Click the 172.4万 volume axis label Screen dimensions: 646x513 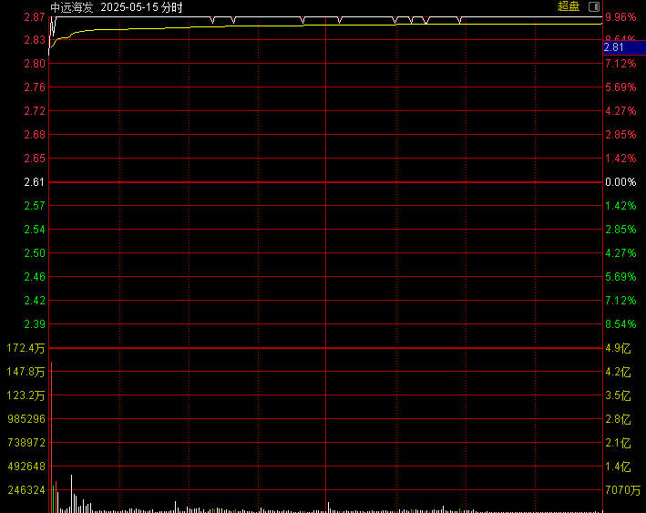(26, 348)
